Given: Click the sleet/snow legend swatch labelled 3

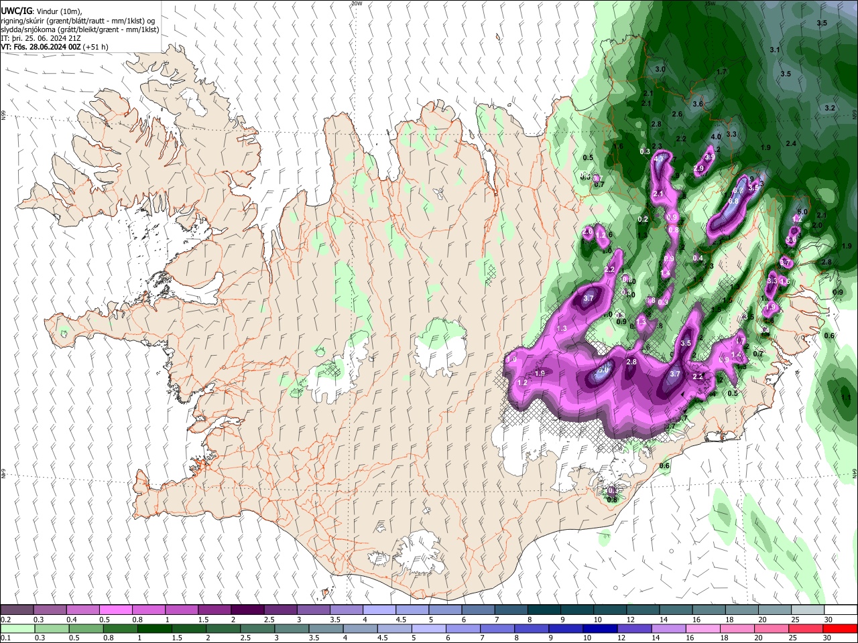Looking at the screenshot, I should [x=314, y=610].
